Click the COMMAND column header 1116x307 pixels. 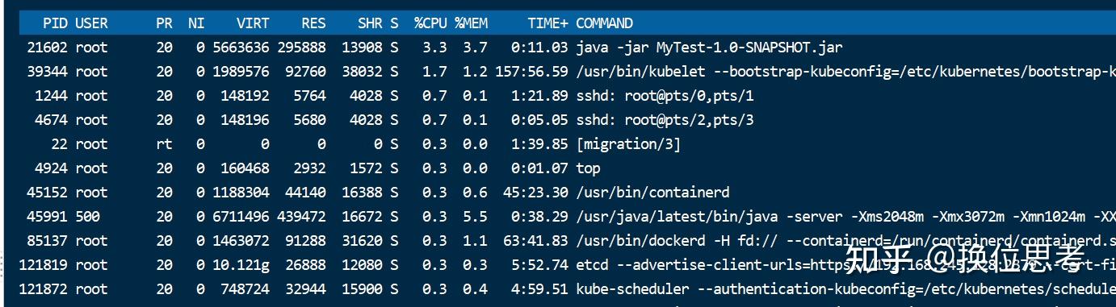pyautogui.click(x=604, y=23)
